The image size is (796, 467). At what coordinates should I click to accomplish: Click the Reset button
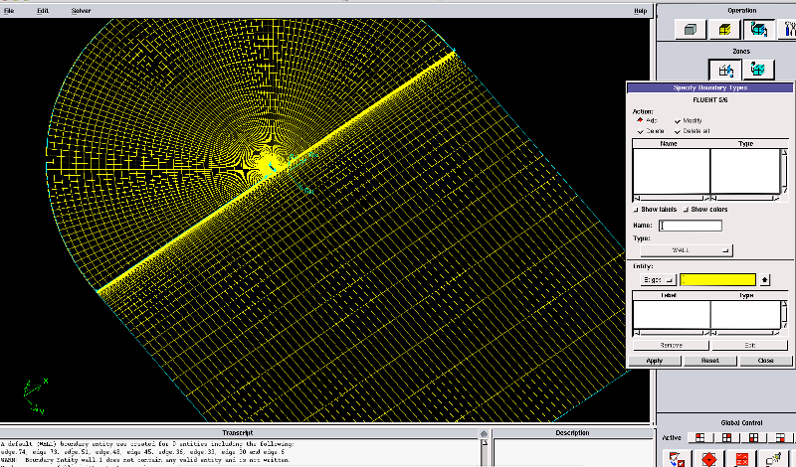(710, 361)
